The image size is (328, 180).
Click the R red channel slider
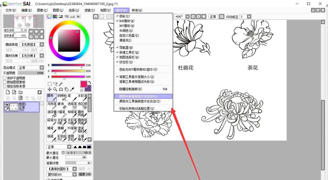click(x=68, y=65)
